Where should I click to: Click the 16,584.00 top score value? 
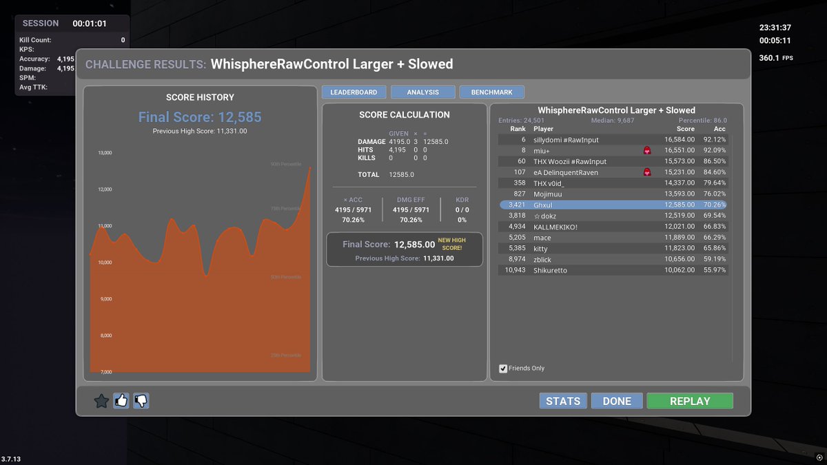[x=680, y=140]
